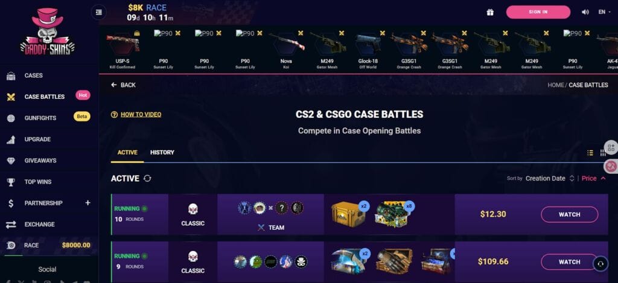This screenshot has height=283, width=618.
Task: Open live support headset chat icon
Action: point(600,264)
